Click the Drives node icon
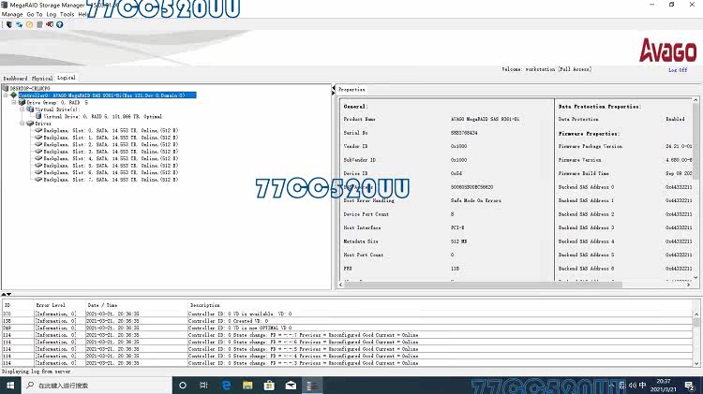Viewport: 703px width, 394px height. [x=30, y=124]
